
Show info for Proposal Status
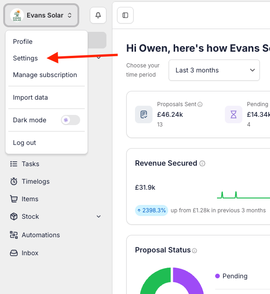[x=194, y=251]
